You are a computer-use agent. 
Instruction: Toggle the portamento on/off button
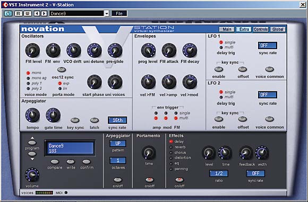149,180
